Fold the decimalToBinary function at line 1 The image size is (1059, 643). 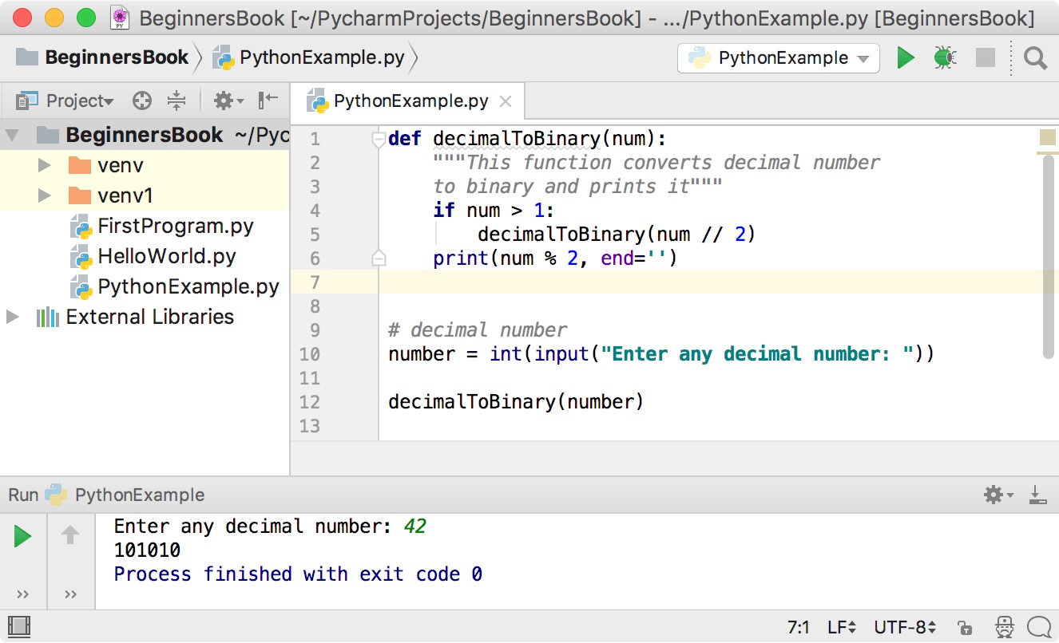[379, 140]
